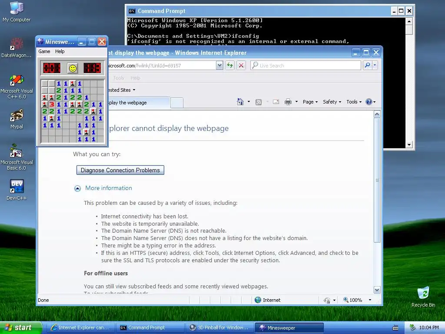Select Microsoft Visual Basic 6.0 desktop icon

click(x=17, y=157)
